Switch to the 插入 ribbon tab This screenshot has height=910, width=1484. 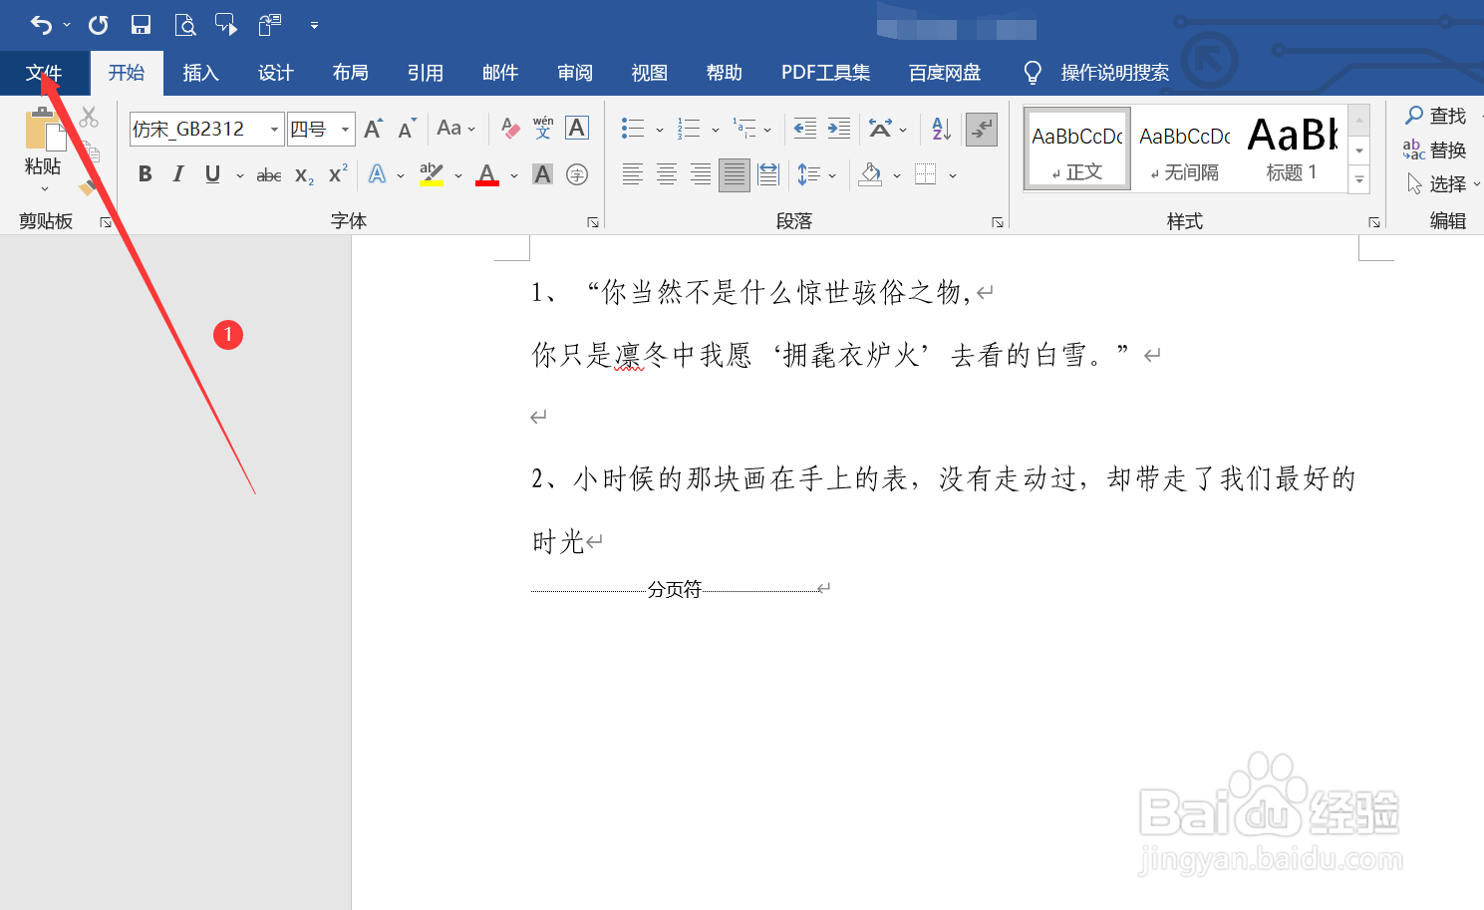tap(200, 72)
